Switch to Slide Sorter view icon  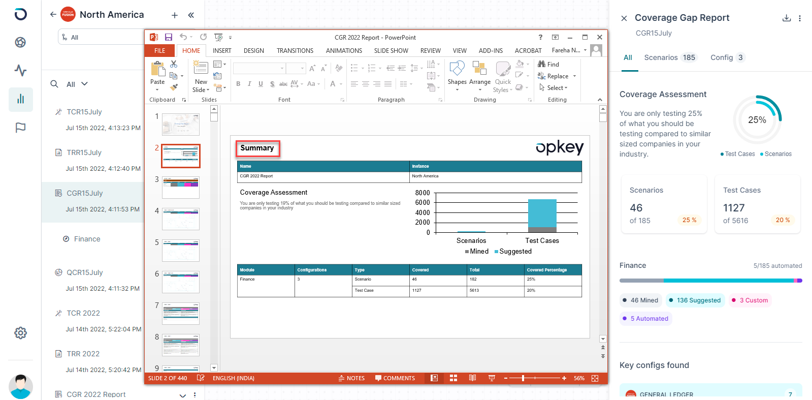453,378
